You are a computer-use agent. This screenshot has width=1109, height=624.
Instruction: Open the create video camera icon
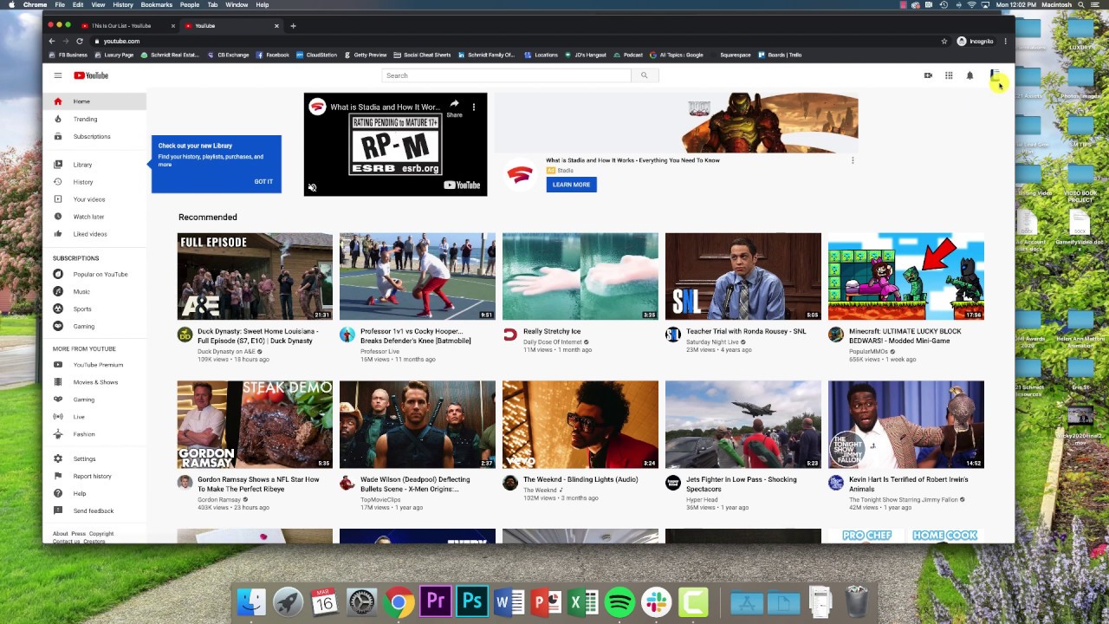(928, 75)
